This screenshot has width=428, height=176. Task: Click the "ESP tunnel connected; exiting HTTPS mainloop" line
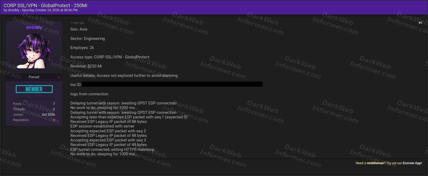tap(113, 149)
